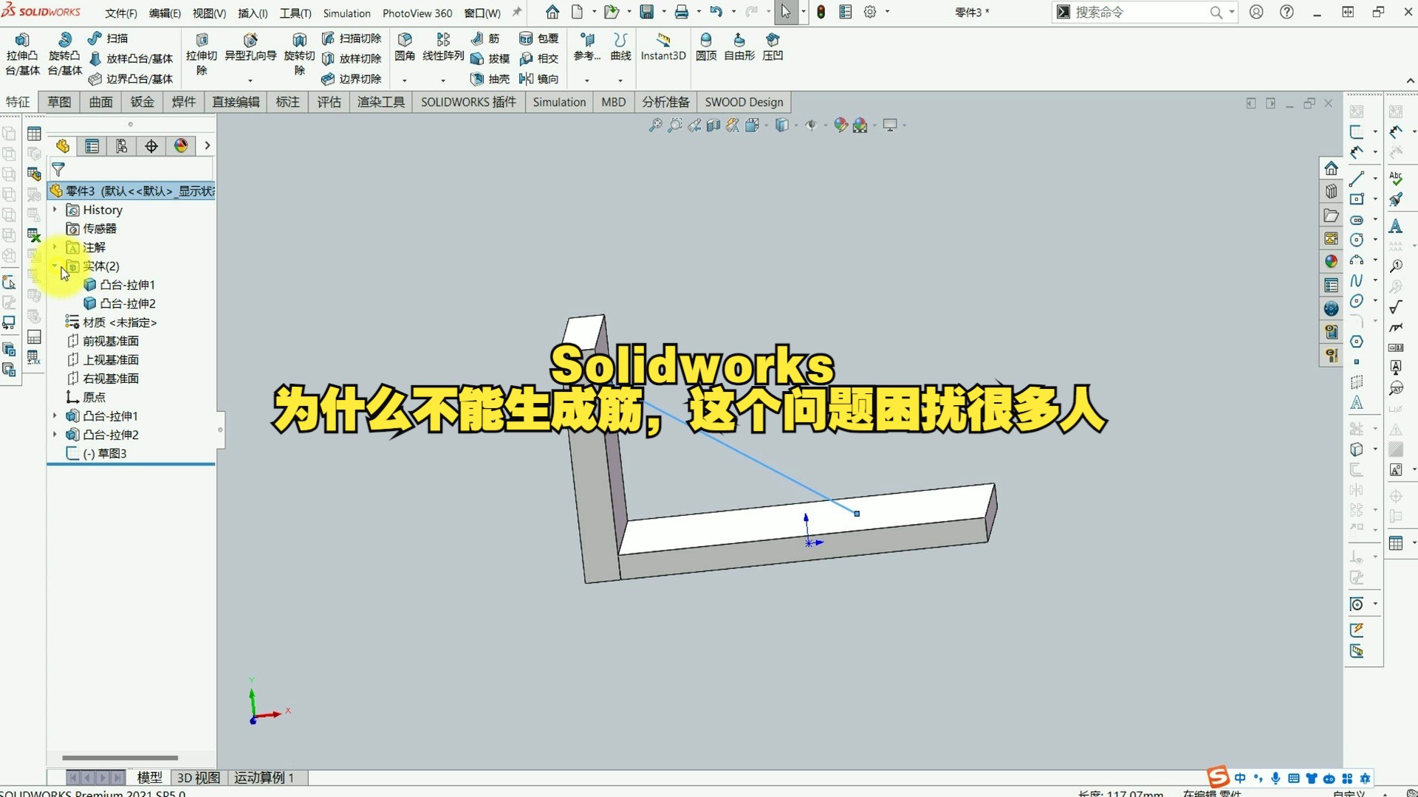Click the 搜索命令 search field

pos(1137,12)
